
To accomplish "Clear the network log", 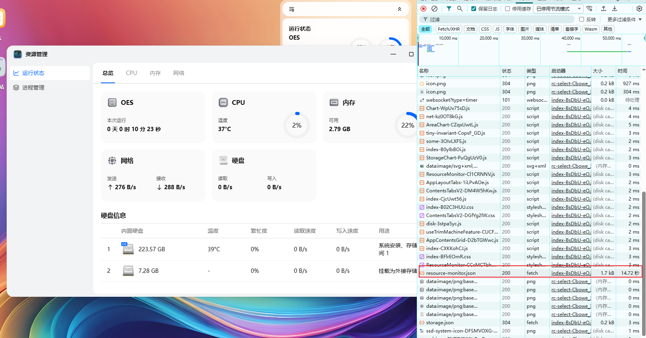I will 434,9.
